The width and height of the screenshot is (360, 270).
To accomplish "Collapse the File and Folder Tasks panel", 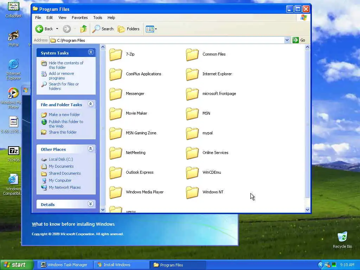I will [x=91, y=104].
